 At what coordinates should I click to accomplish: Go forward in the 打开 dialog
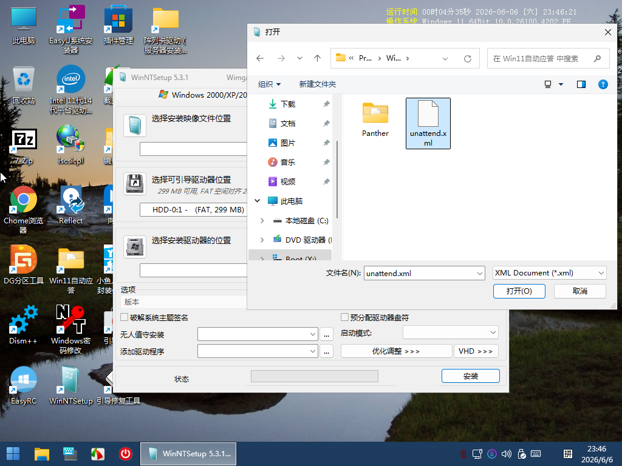click(x=281, y=59)
